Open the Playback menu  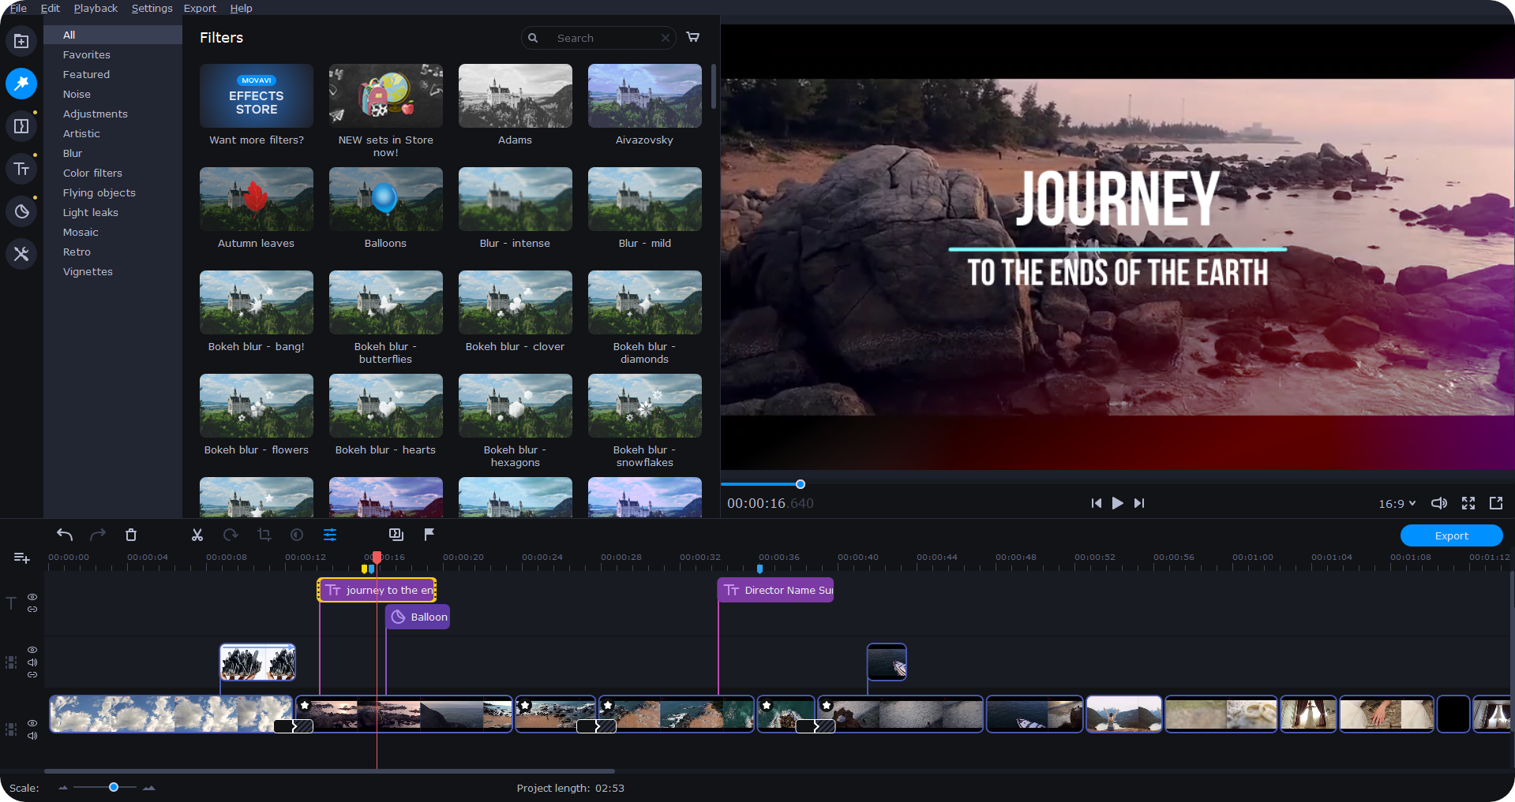pos(96,8)
